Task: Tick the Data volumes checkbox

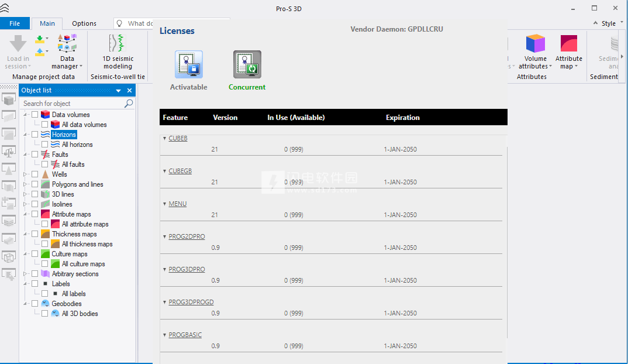Action: click(35, 115)
